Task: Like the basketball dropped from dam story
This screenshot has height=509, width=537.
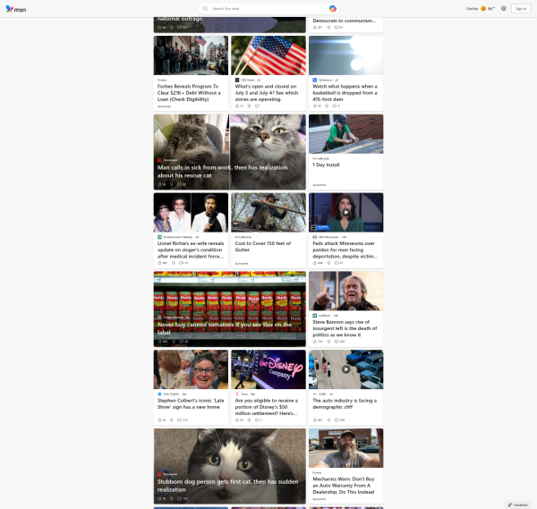Action: (x=317, y=106)
